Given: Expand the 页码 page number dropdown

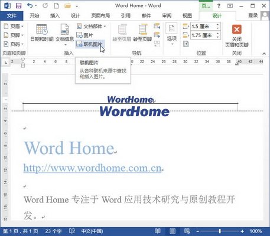Looking at the screenshot, I should click(14, 44).
